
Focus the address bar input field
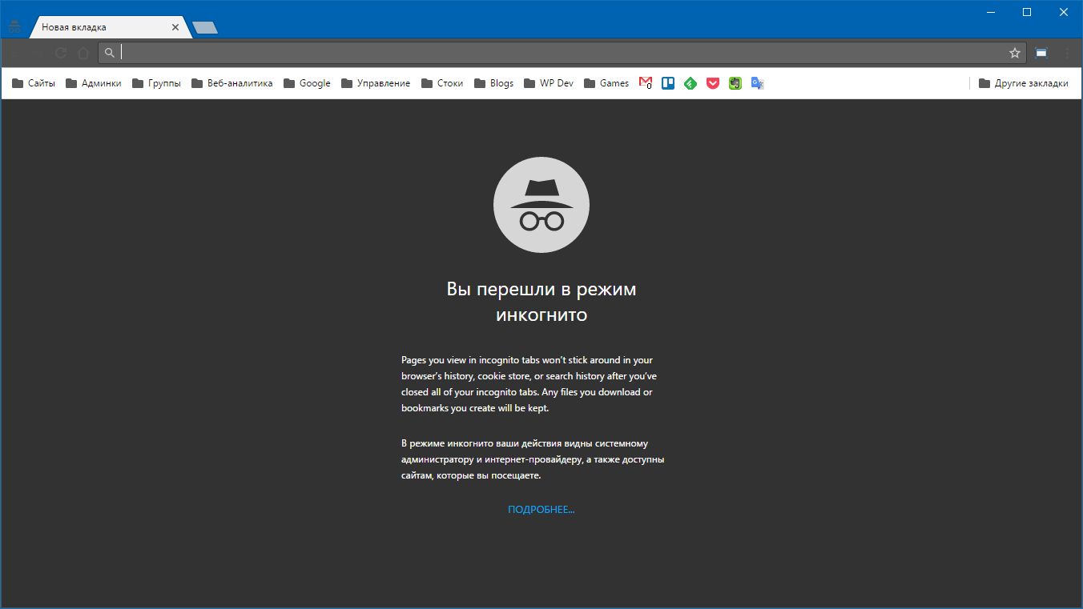(561, 53)
